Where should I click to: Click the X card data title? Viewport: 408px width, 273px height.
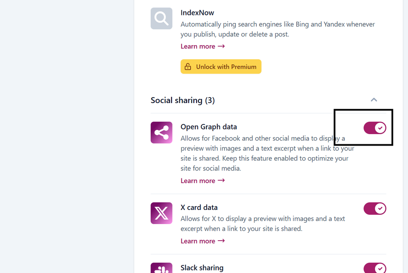[x=199, y=207]
